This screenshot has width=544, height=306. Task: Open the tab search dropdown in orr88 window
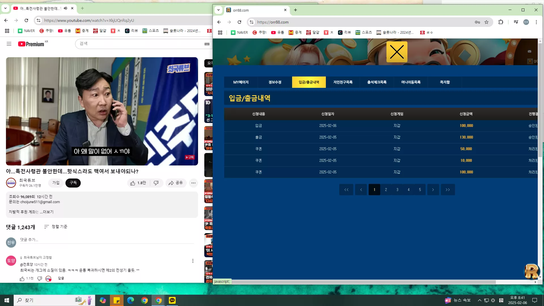(x=218, y=10)
